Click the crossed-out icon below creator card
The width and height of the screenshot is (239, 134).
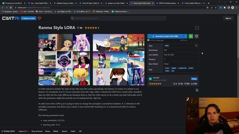click(x=197, y=90)
